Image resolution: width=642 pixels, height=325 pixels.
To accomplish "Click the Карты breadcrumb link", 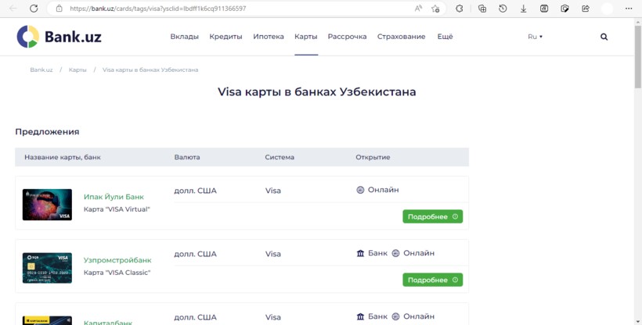I will [78, 70].
